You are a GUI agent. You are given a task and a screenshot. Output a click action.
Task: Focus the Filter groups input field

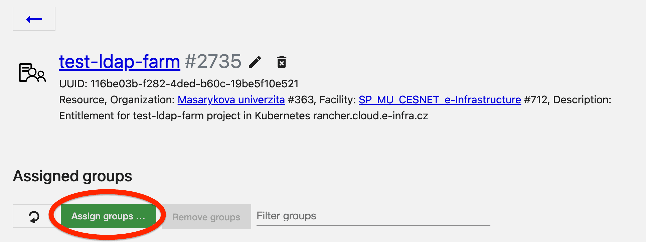pos(373,216)
